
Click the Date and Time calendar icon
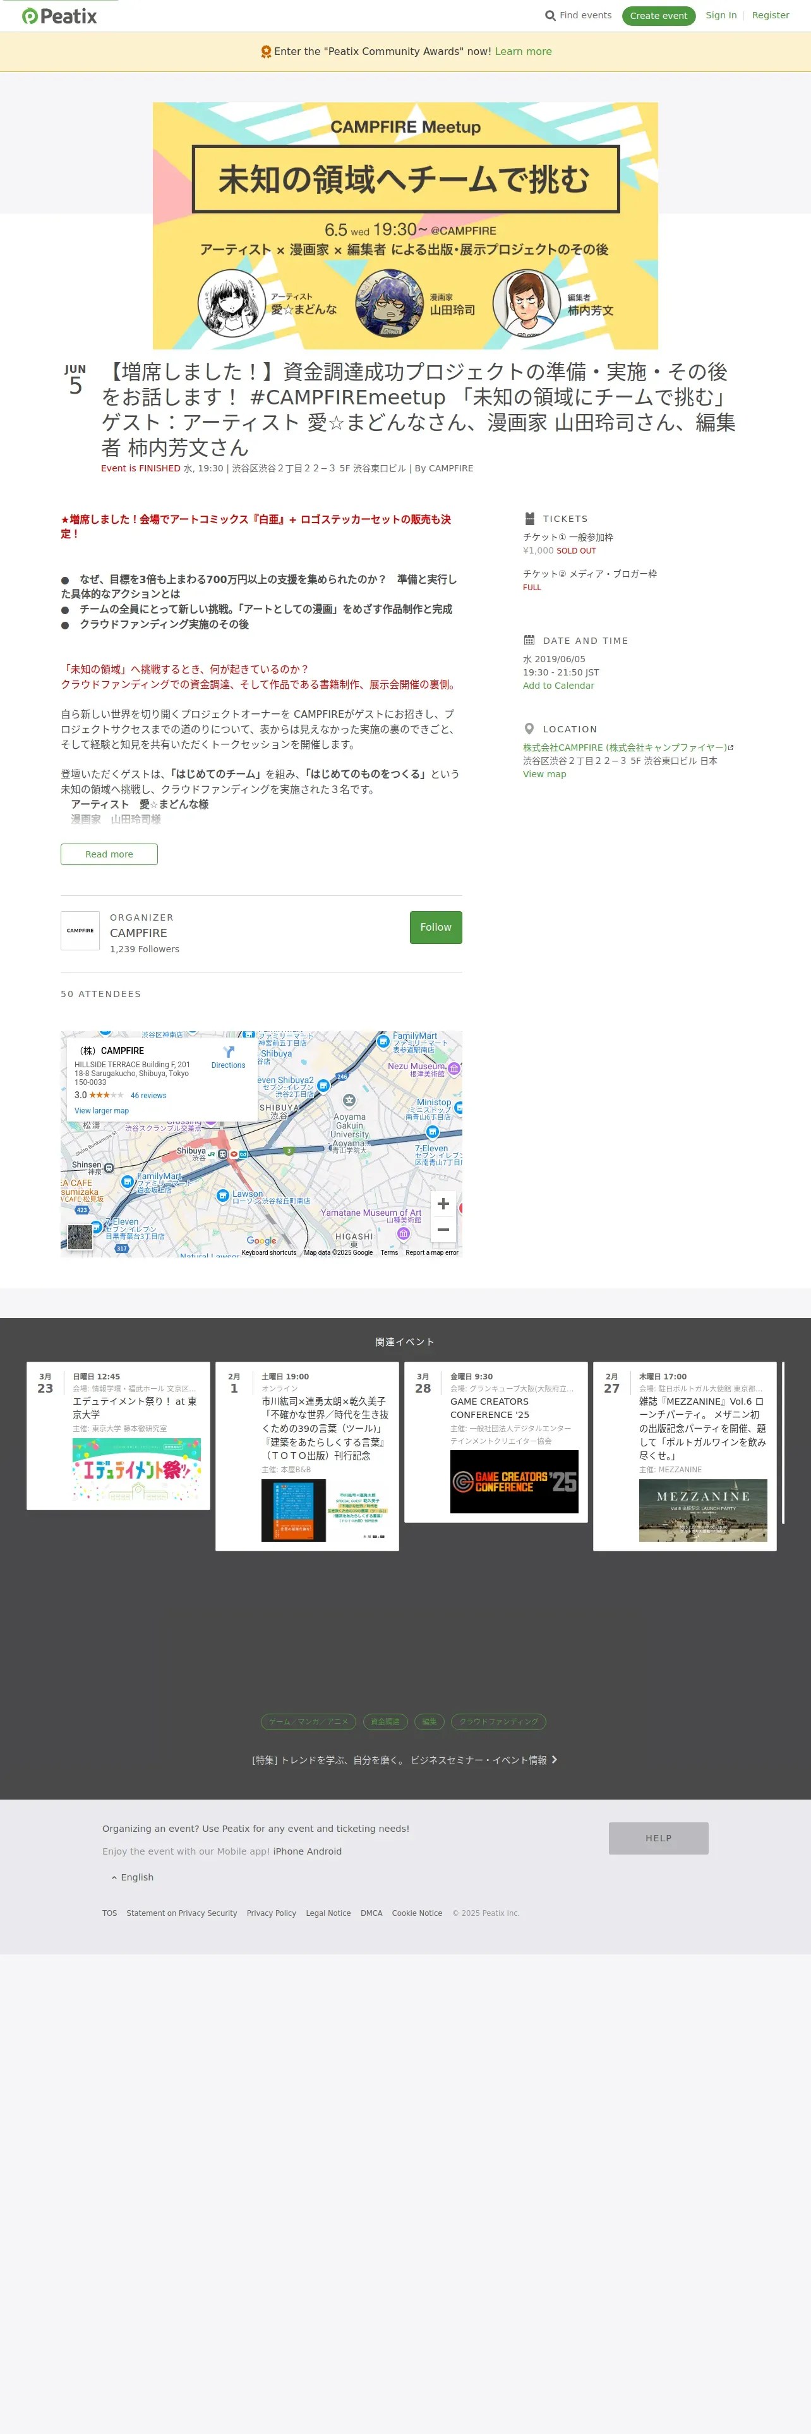(529, 639)
